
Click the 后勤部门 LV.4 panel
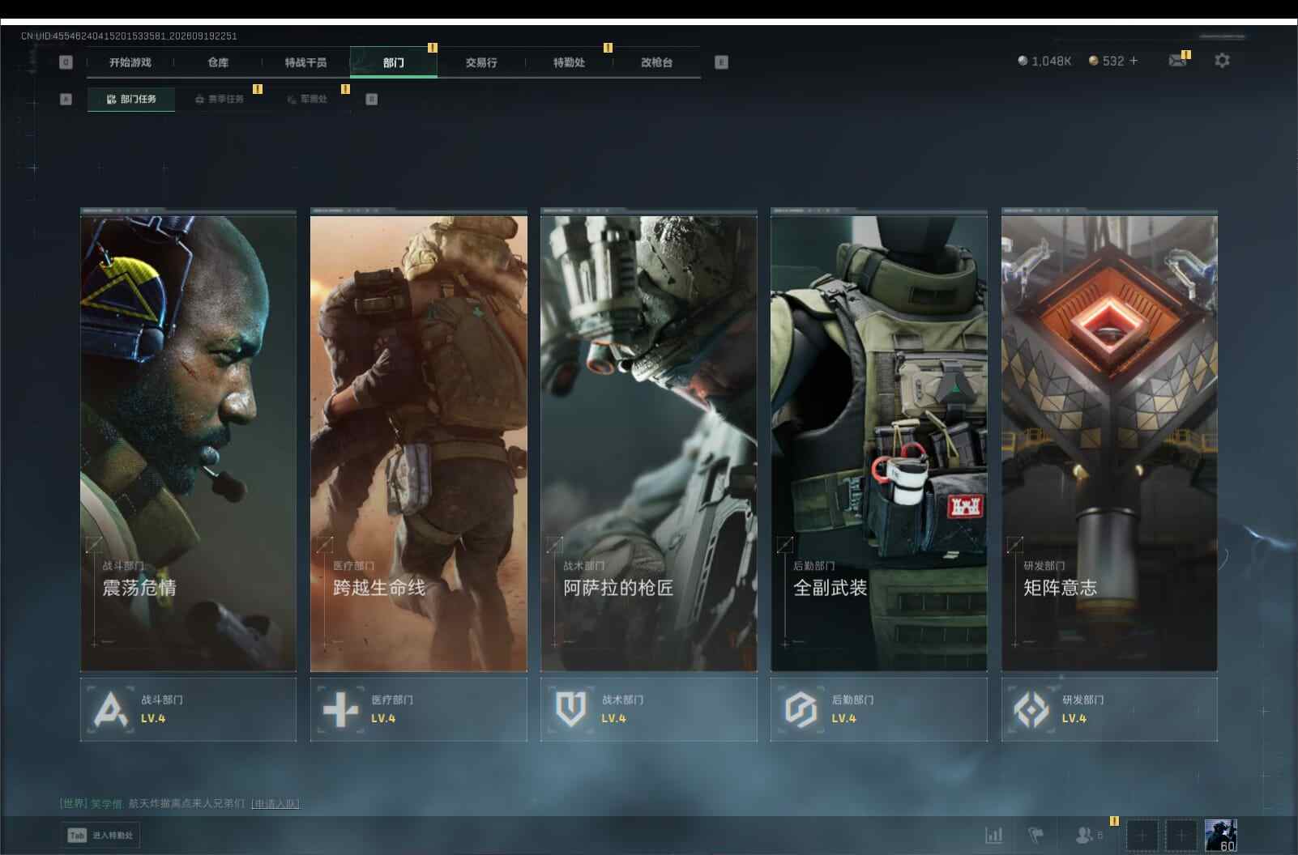click(x=878, y=709)
